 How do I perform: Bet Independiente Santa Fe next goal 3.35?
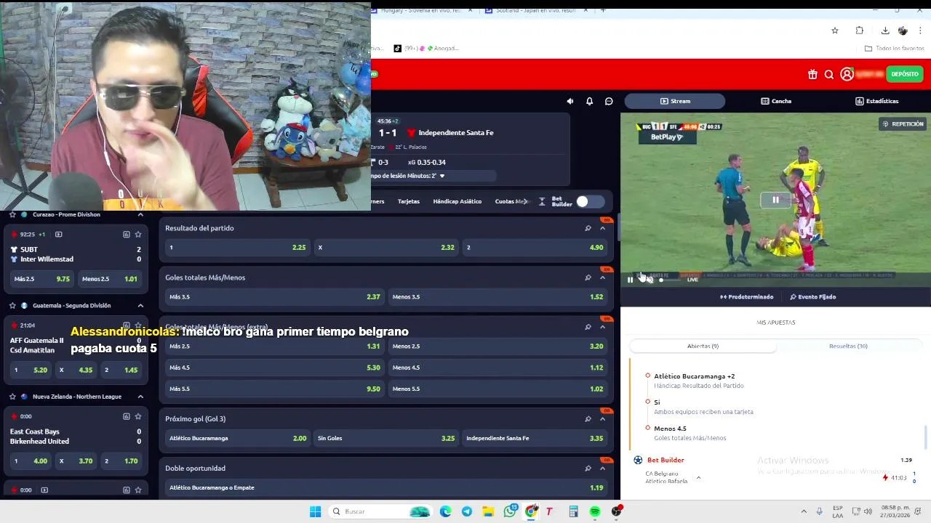tap(535, 438)
